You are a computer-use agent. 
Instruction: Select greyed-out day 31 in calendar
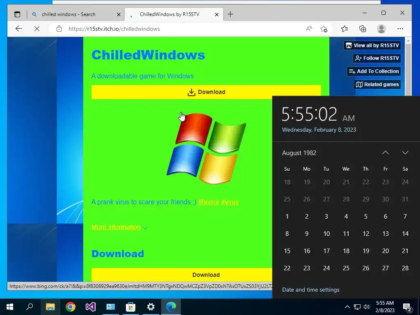click(x=405, y=199)
